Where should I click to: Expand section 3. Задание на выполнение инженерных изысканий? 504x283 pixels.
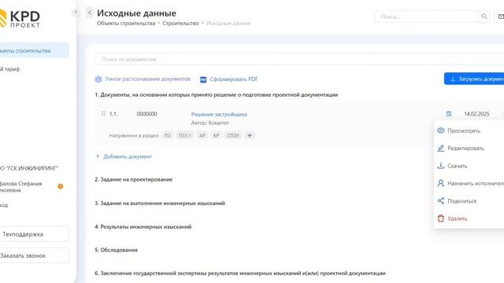[x=160, y=203]
